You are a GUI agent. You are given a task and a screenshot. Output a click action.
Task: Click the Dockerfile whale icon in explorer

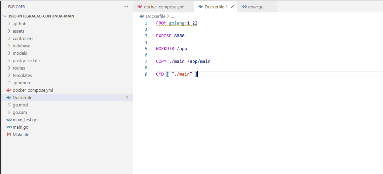coord(9,98)
